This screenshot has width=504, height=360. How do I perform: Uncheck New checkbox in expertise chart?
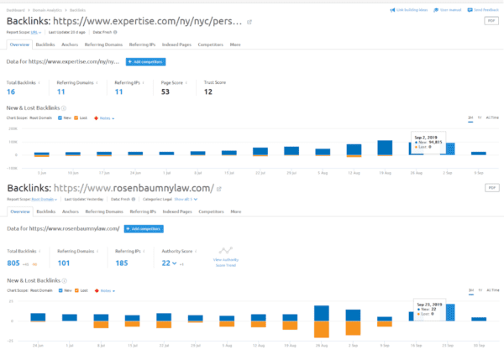pyautogui.click(x=60, y=117)
